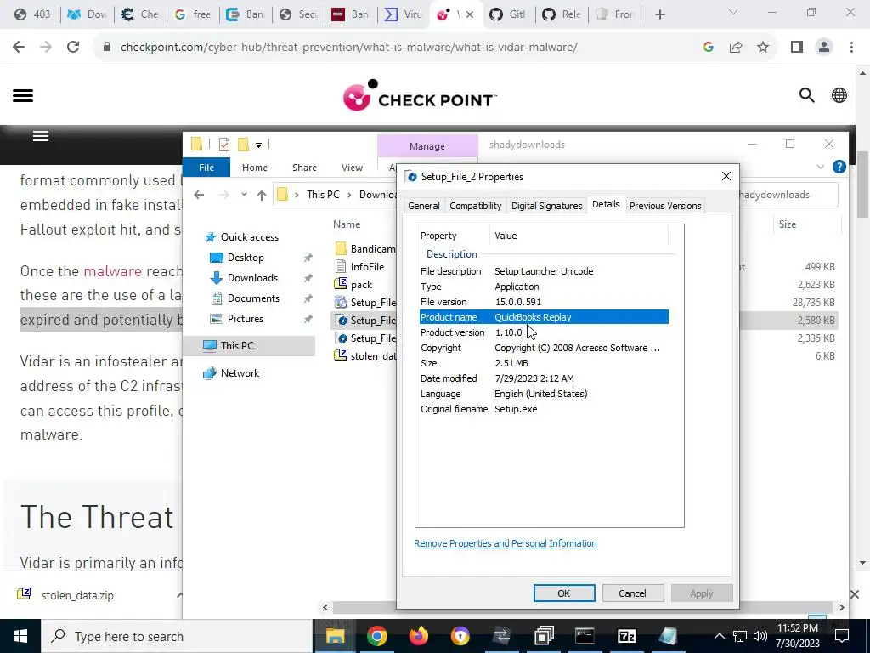Viewport: 870px width, 653px height.
Task: Select the Original filename property row
Action: [544, 409]
